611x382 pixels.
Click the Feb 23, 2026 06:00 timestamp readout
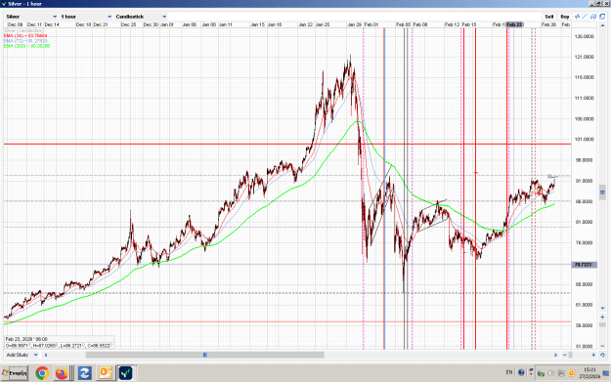point(26,339)
